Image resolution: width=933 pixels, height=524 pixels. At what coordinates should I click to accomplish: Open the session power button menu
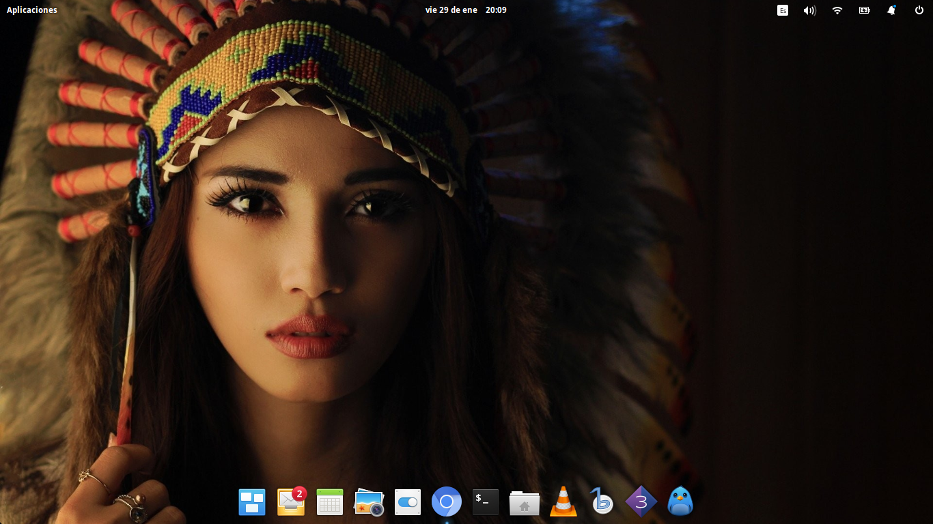tap(919, 10)
